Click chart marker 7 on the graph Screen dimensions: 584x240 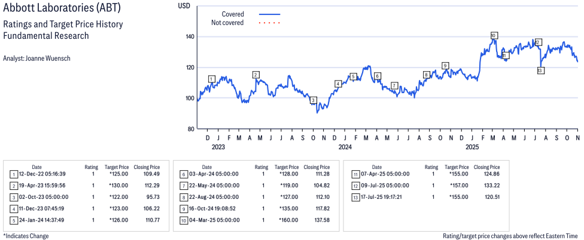pos(394,85)
